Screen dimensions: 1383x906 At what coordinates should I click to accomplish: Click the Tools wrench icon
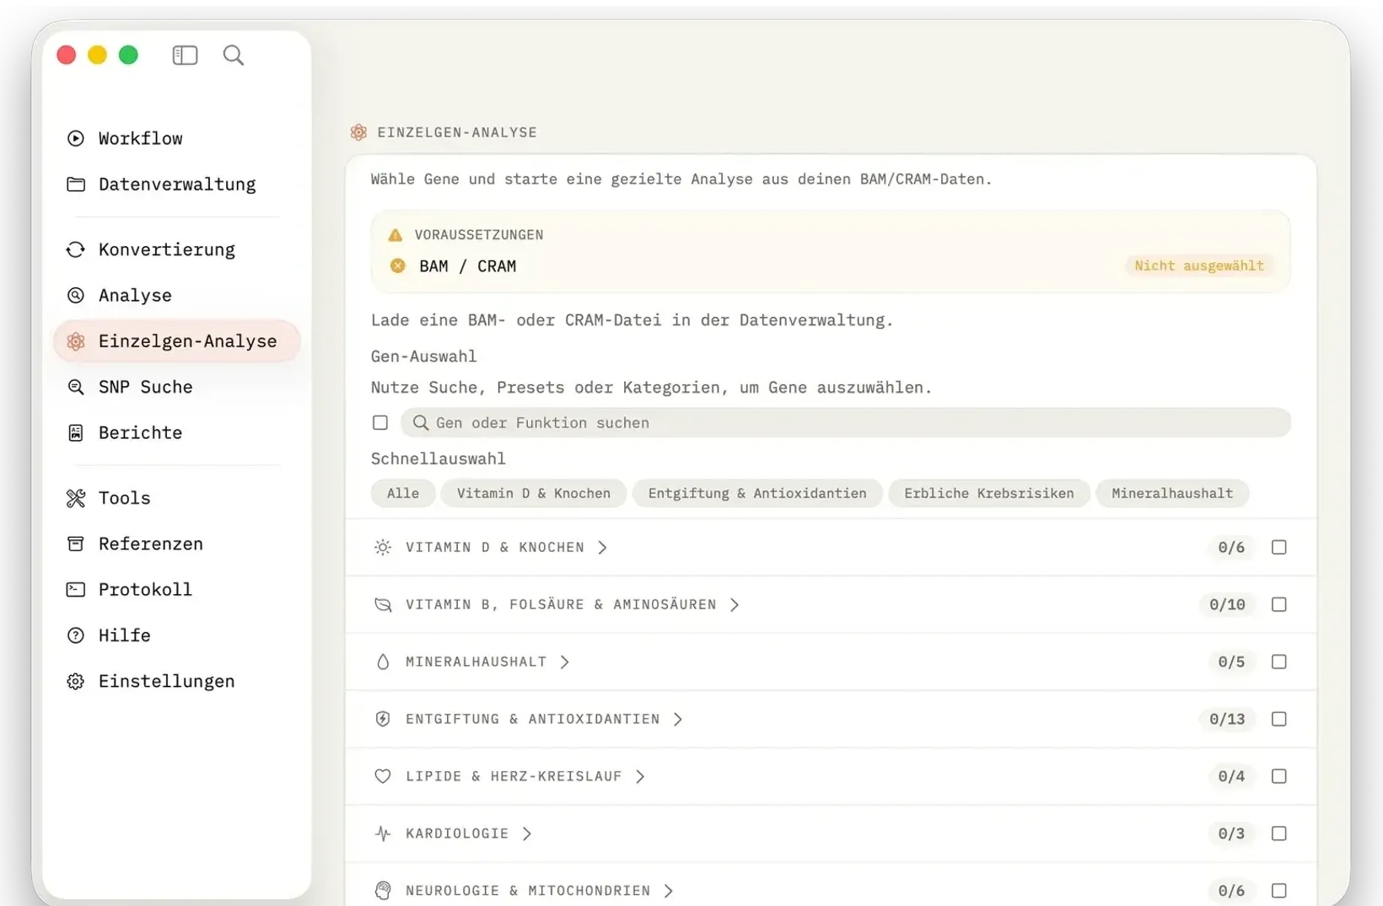pyautogui.click(x=76, y=498)
